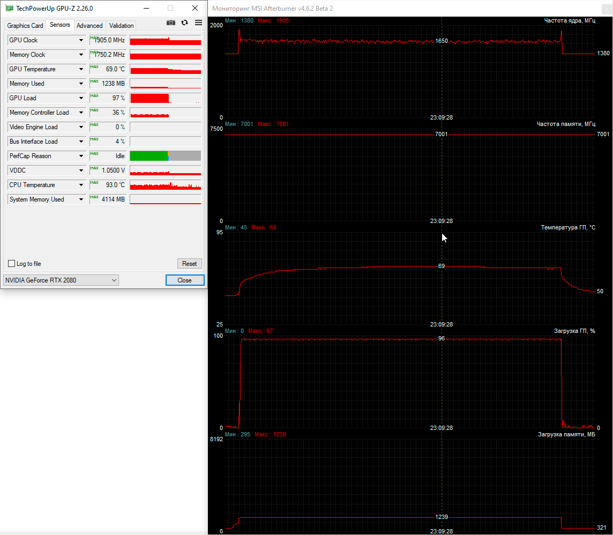Screen dimensions: 613x535
Task: Expand the GPU Temperature sensor dropdown
Action: point(81,69)
